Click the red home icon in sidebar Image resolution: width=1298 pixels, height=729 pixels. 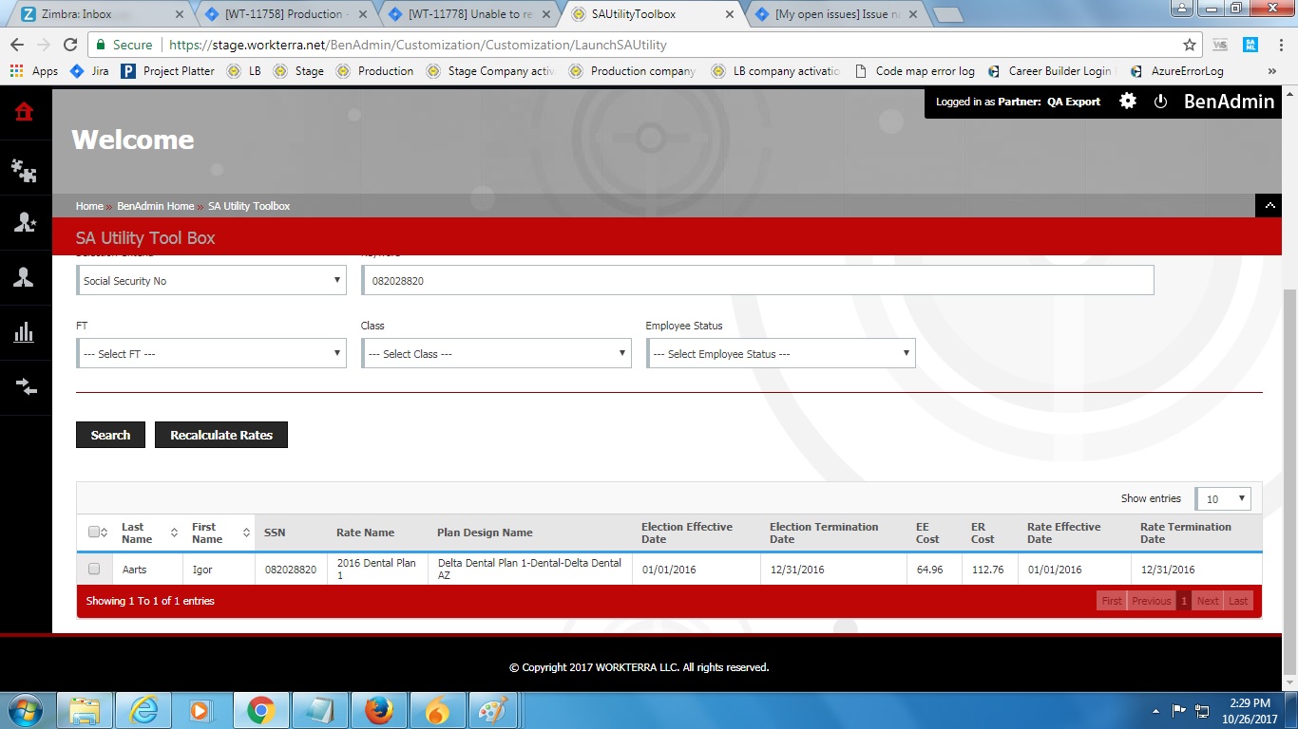(x=25, y=112)
